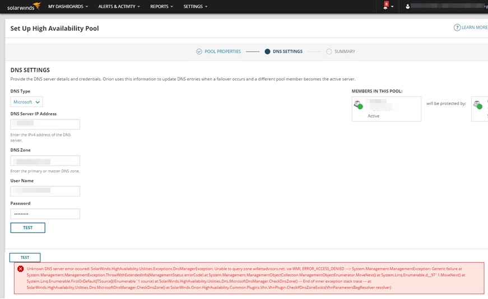This screenshot has height=299, width=488.
Task: Select the DNS Settings step indicator
Action: (267, 52)
